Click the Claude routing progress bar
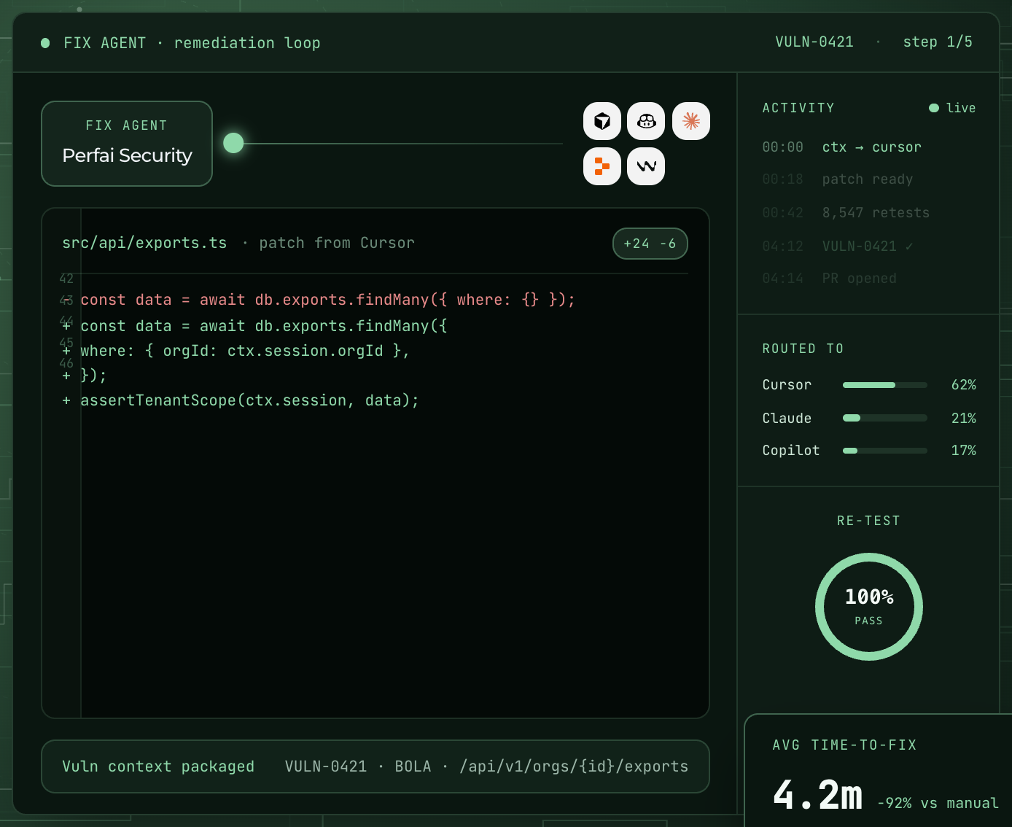This screenshot has width=1012, height=827. (x=885, y=418)
